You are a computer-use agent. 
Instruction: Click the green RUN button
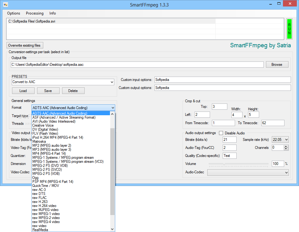[289, 29]
